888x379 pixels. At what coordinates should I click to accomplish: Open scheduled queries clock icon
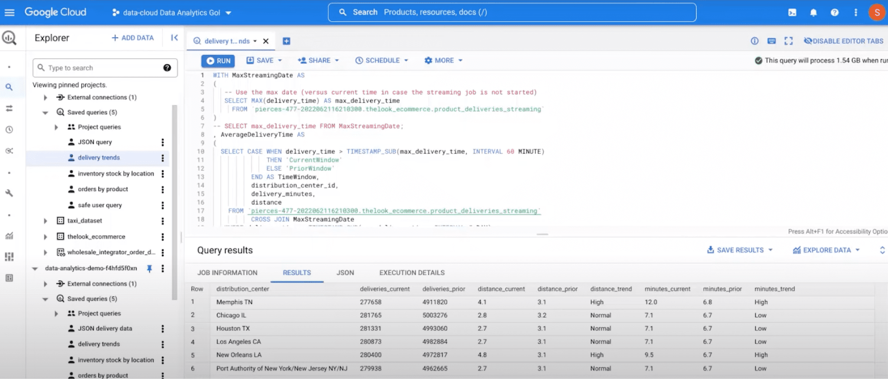point(9,130)
